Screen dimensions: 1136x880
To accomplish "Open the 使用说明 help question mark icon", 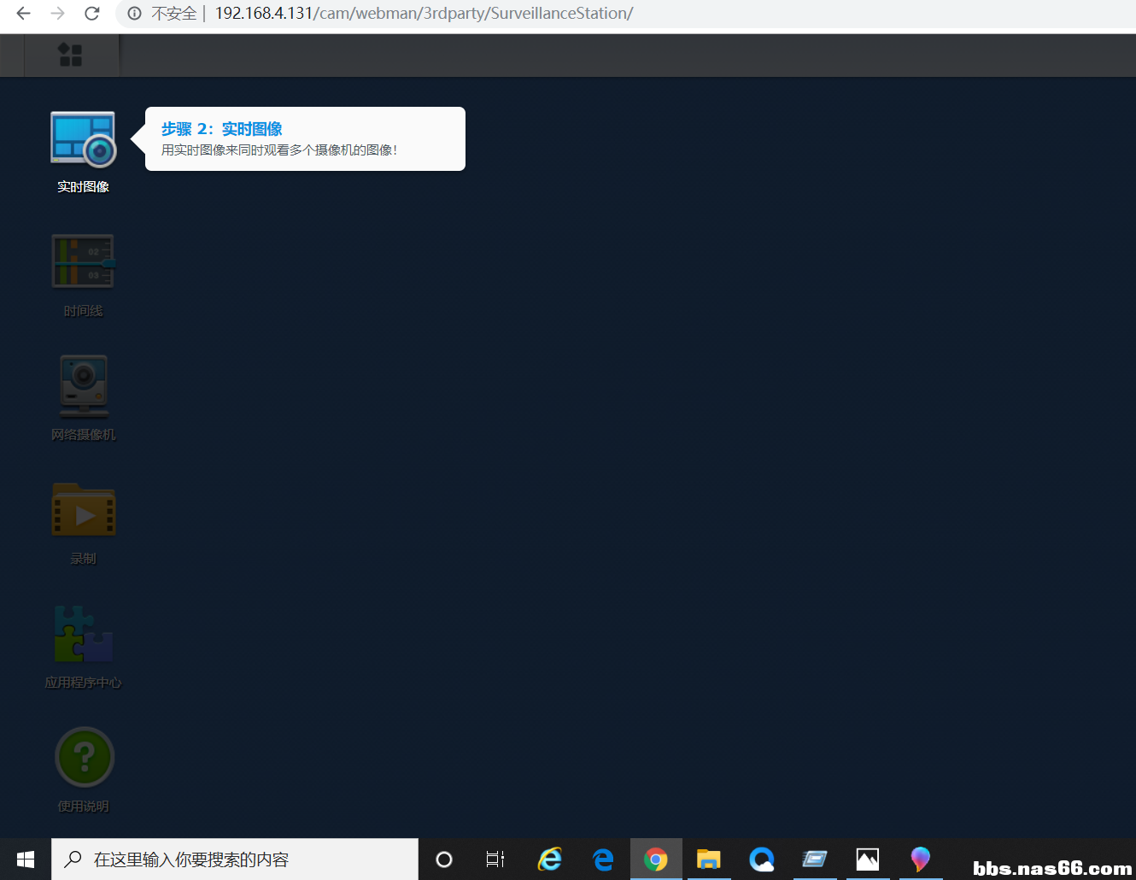I will [x=84, y=757].
